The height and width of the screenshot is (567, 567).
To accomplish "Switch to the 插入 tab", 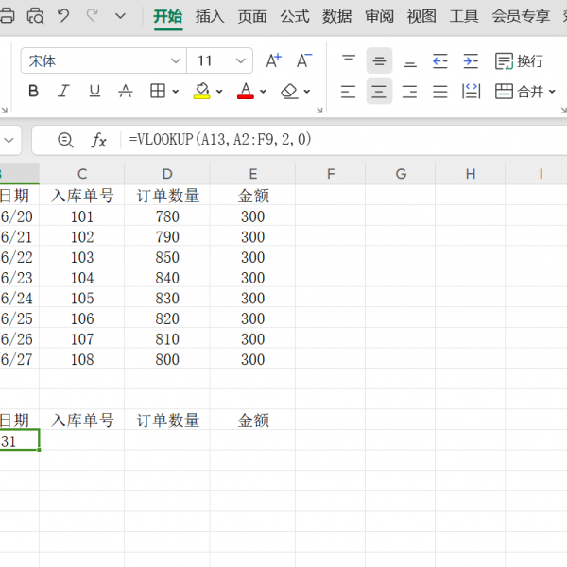I will tap(210, 16).
